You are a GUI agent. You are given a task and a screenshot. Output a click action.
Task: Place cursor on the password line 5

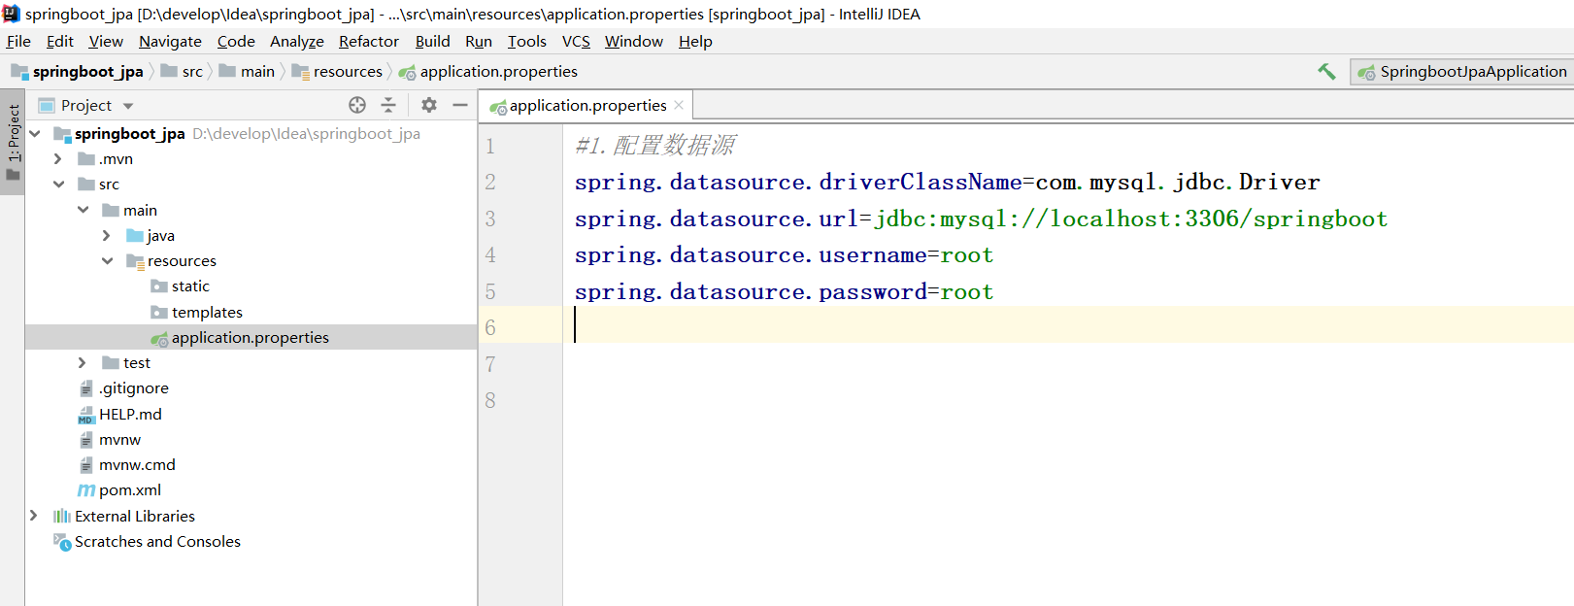[x=784, y=292]
